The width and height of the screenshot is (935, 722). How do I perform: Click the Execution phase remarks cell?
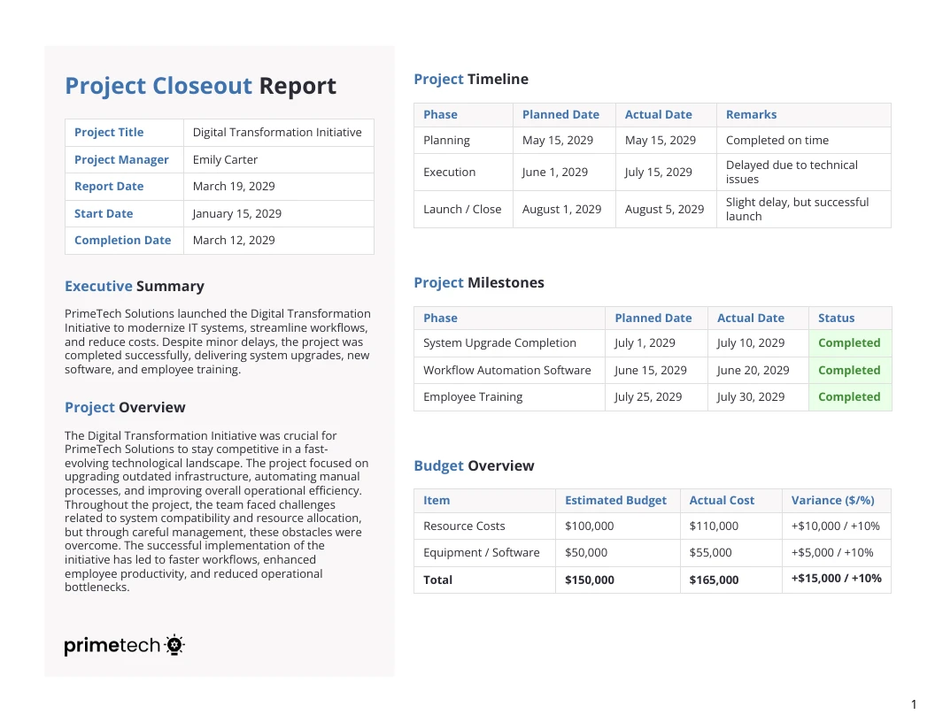coord(791,172)
